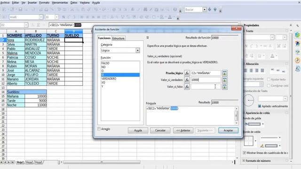Toggle the Arreglo checkbox
301x169 pixels.
99,129
